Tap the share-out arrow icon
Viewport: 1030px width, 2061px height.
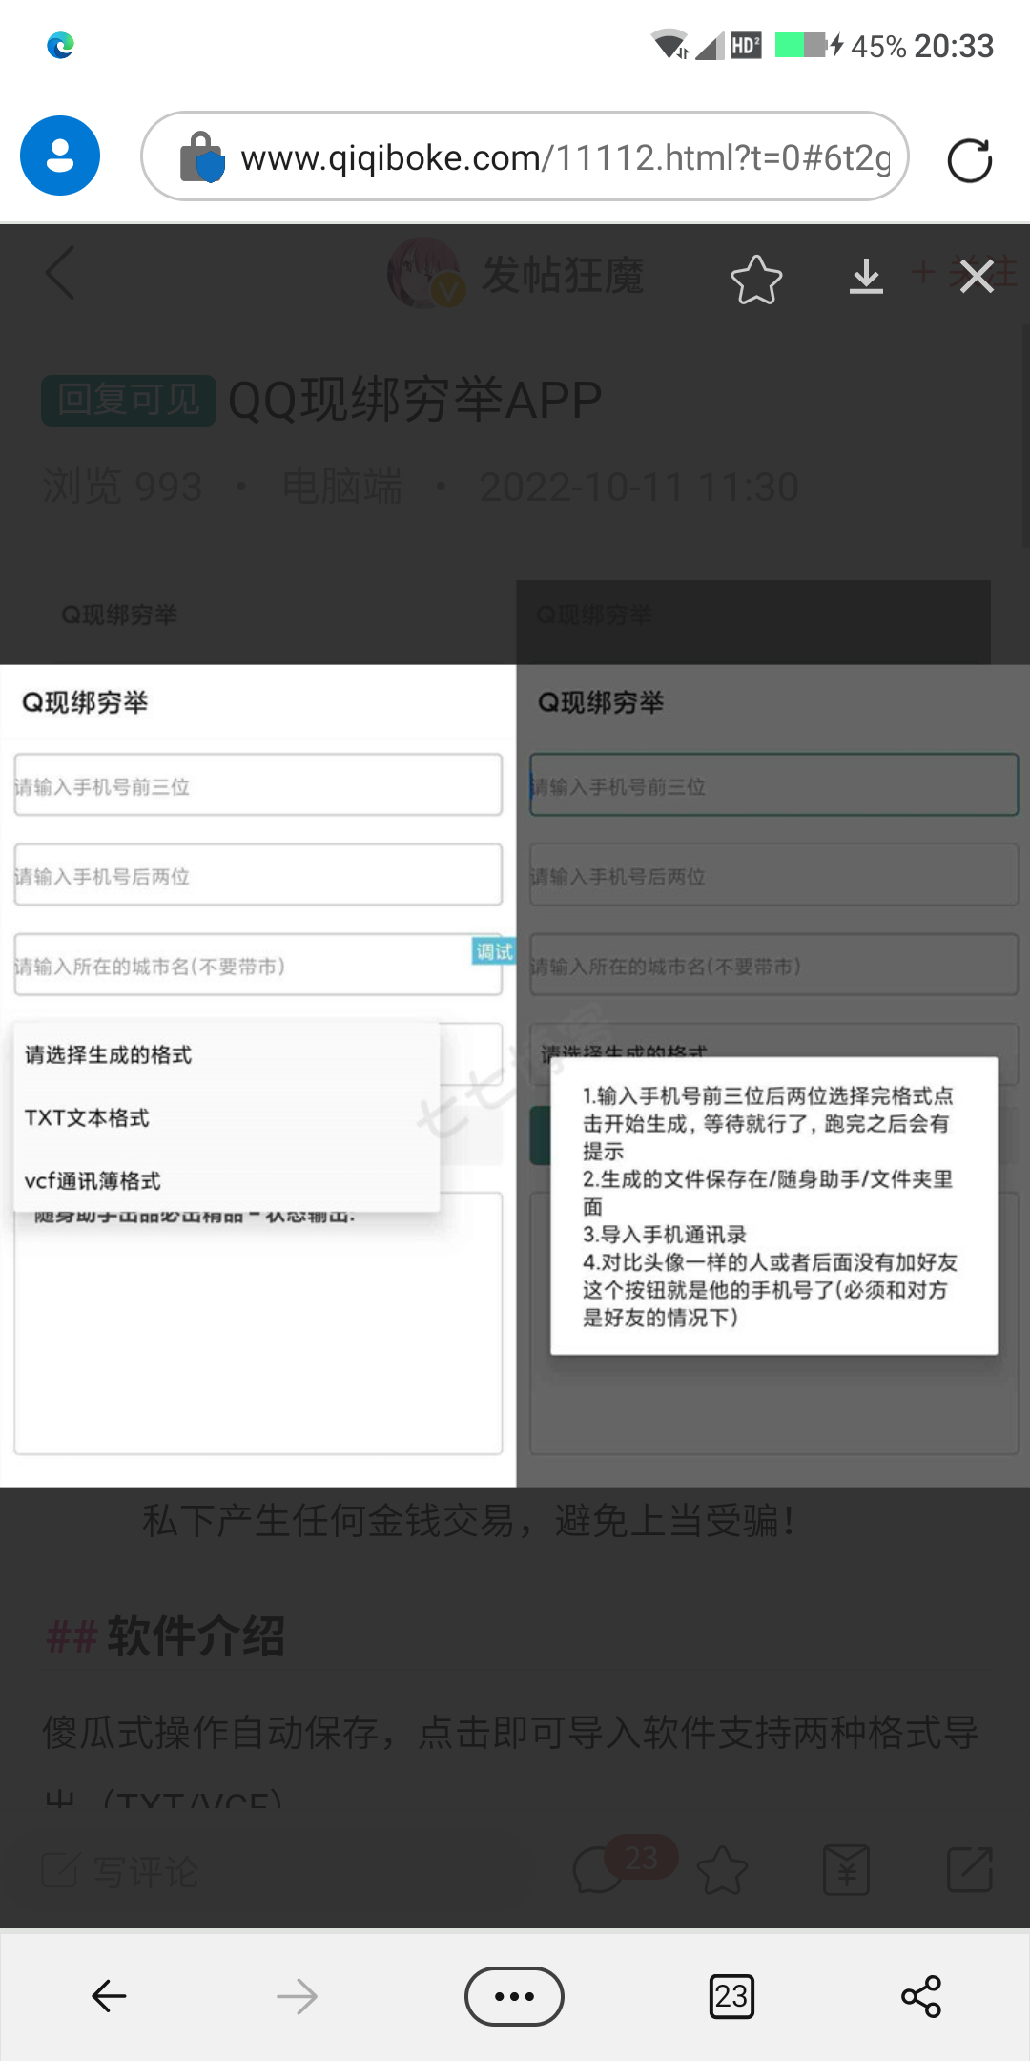970,1869
